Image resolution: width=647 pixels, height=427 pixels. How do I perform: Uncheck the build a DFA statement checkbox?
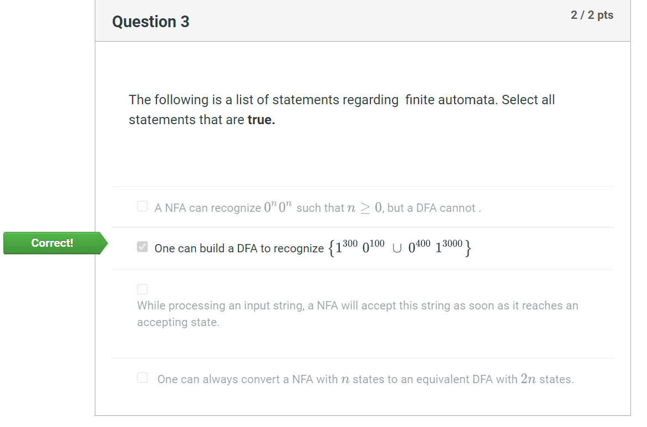coord(142,247)
